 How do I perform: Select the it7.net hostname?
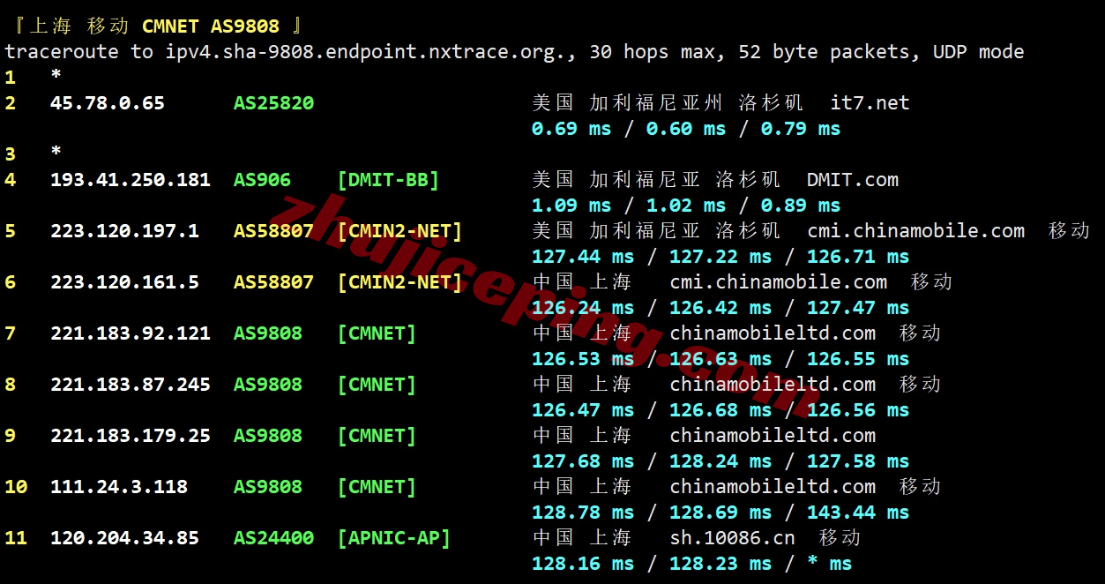870,103
